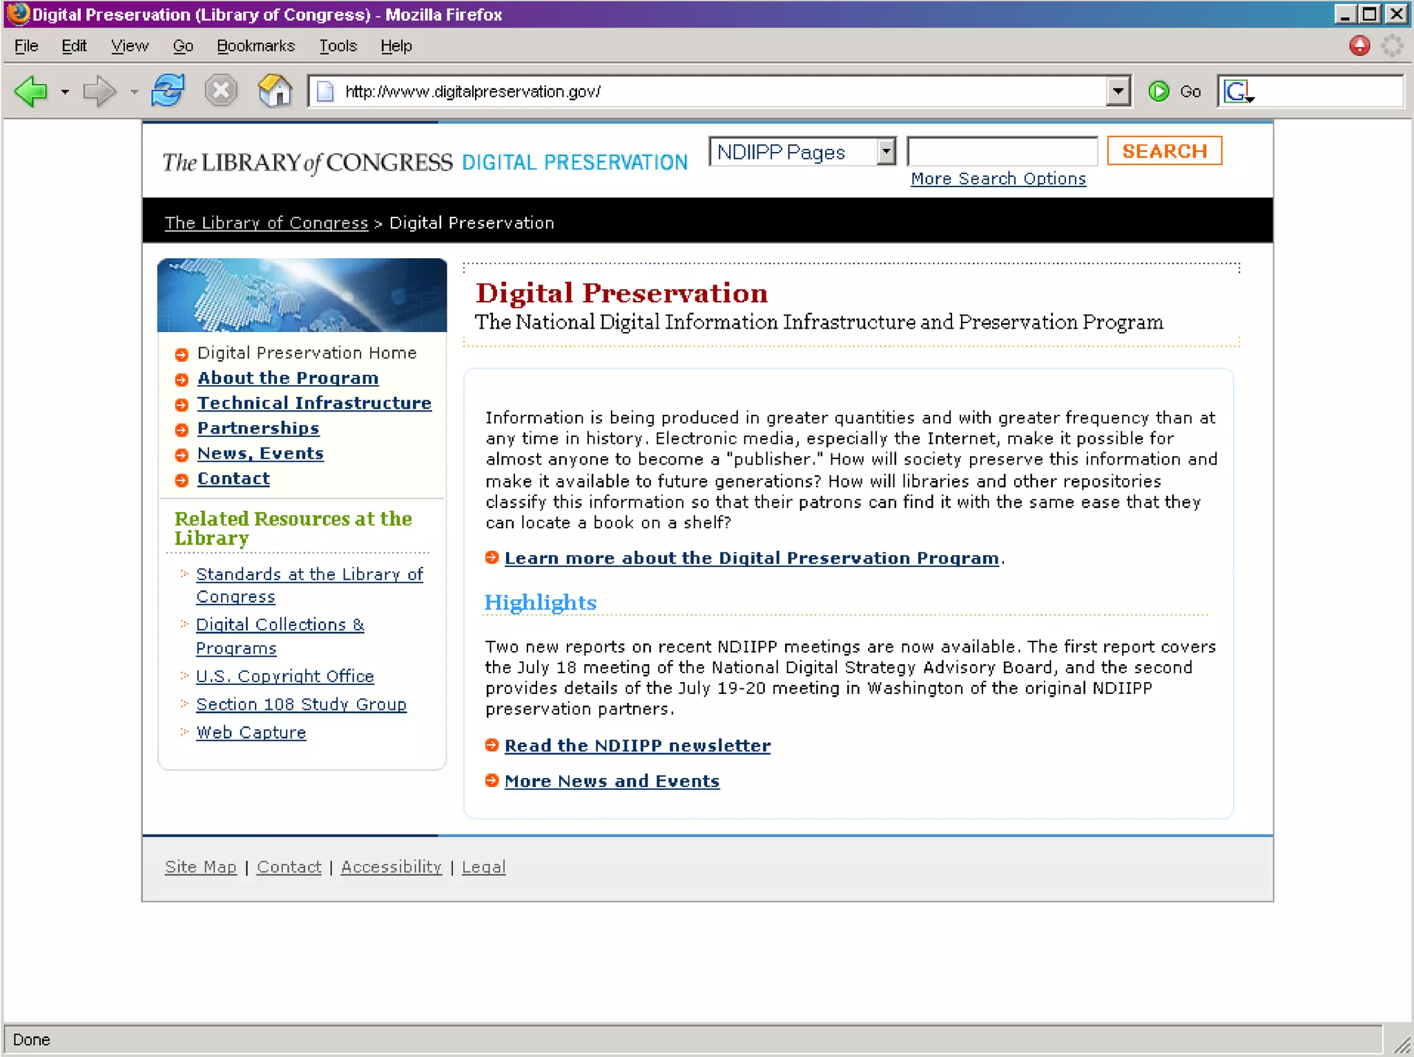Click orange arrow beside More News and Events
The width and height of the screenshot is (1414, 1057).
[x=492, y=780]
